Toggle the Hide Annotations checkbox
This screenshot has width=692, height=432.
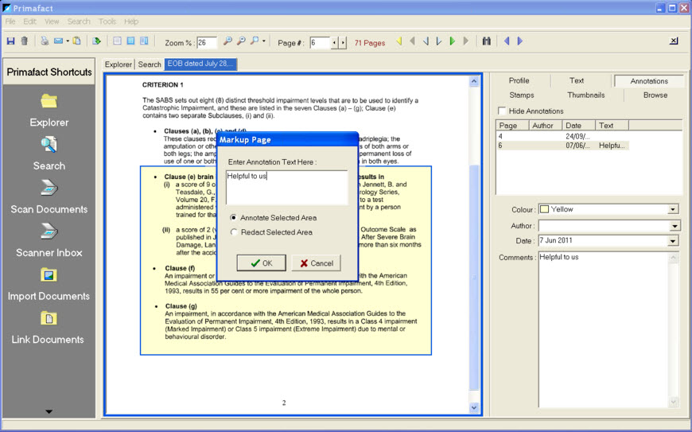coord(502,111)
